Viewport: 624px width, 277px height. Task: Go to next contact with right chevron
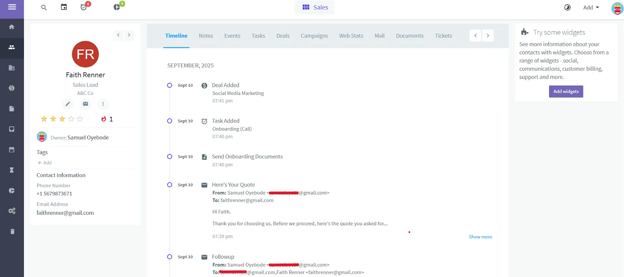129,35
